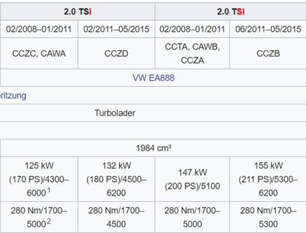Click the 02/2011–05/2015 date cell
The width and height of the screenshot is (306, 233).
[x=116, y=29]
